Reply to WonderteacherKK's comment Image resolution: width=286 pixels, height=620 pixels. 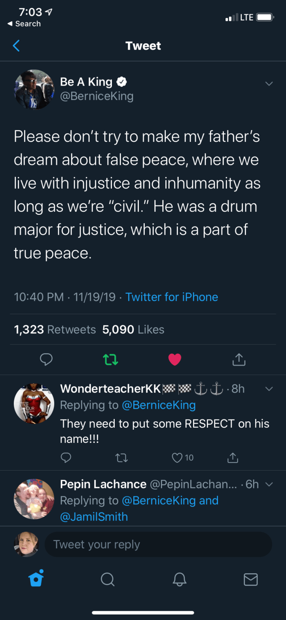[66, 458]
